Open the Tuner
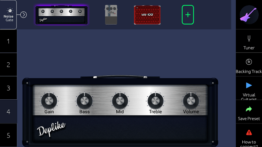Screen dimensions: 262x147 [x=249, y=41]
